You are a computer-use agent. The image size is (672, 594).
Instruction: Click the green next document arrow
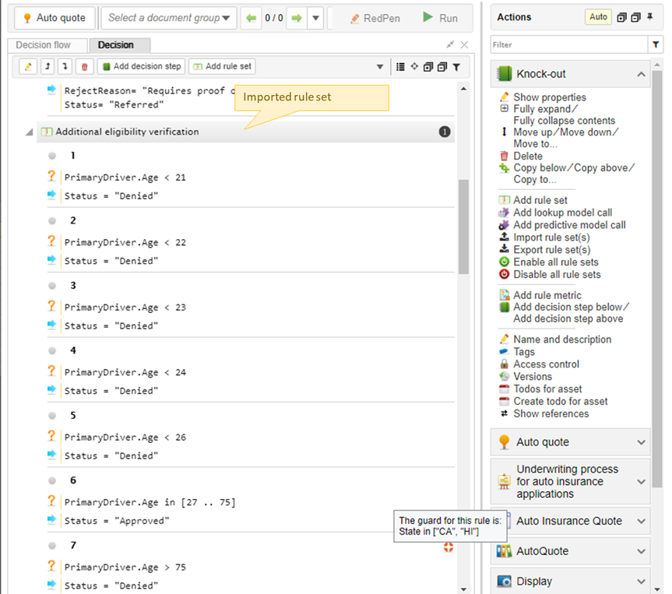point(296,18)
